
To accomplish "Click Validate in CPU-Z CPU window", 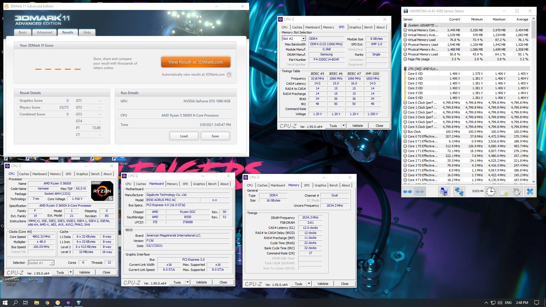I will click(x=84, y=272).
